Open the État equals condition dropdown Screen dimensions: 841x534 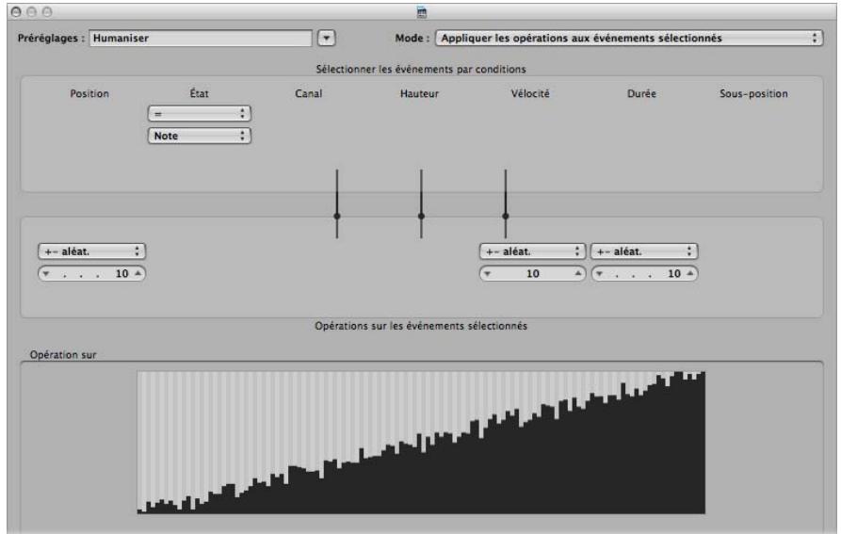click(x=199, y=114)
